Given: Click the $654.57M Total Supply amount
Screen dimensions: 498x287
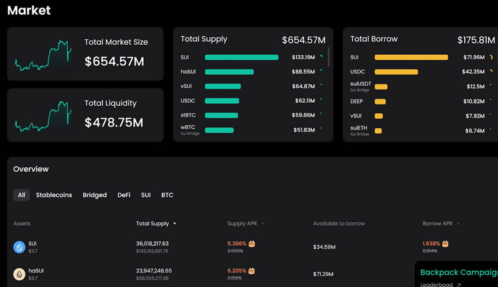Looking at the screenshot, I should tap(304, 40).
